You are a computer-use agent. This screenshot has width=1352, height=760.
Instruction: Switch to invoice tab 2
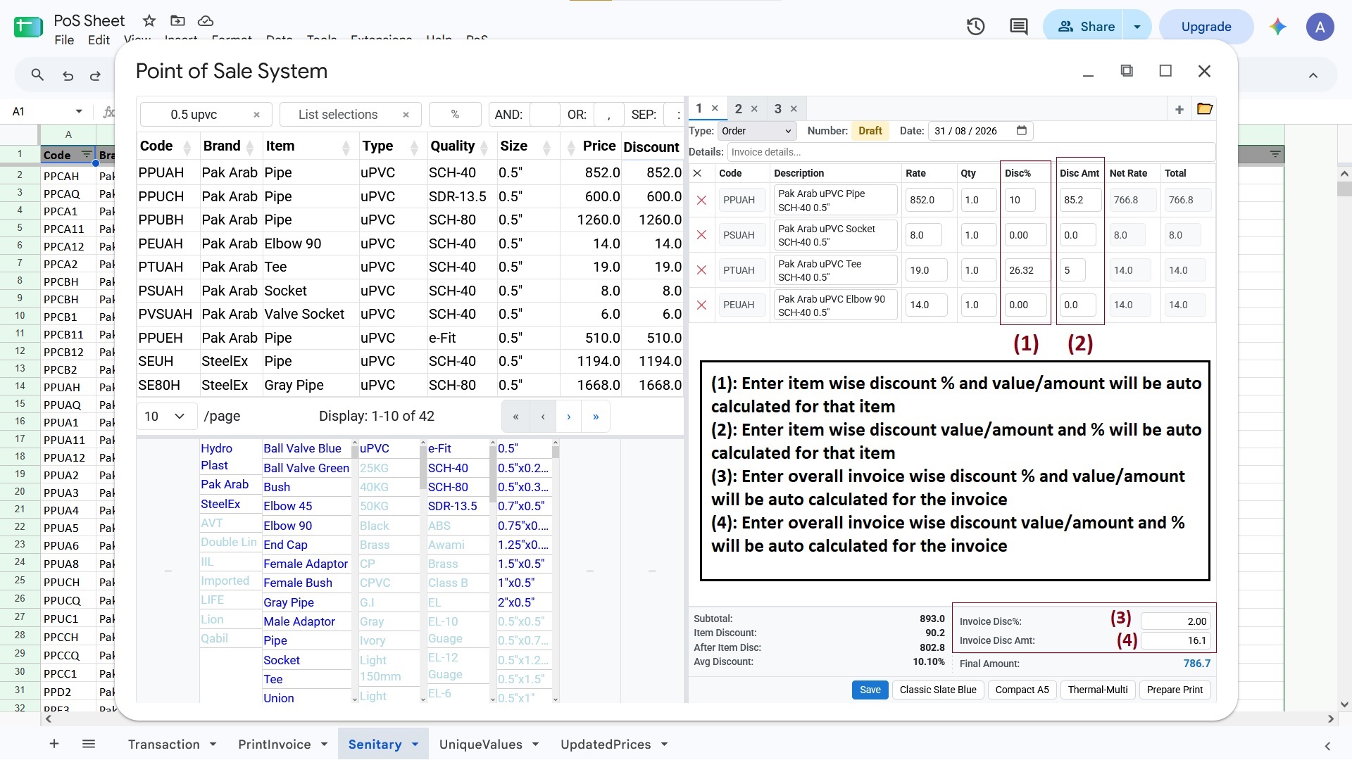pos(738,108)
